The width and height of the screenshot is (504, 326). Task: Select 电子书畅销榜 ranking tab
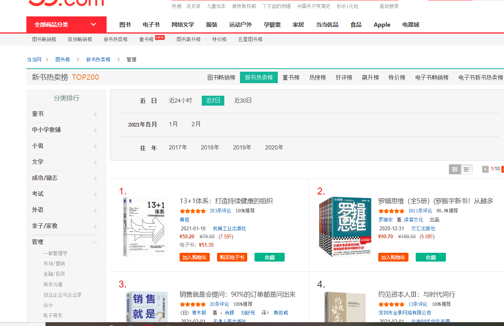[x=432, y=77]
